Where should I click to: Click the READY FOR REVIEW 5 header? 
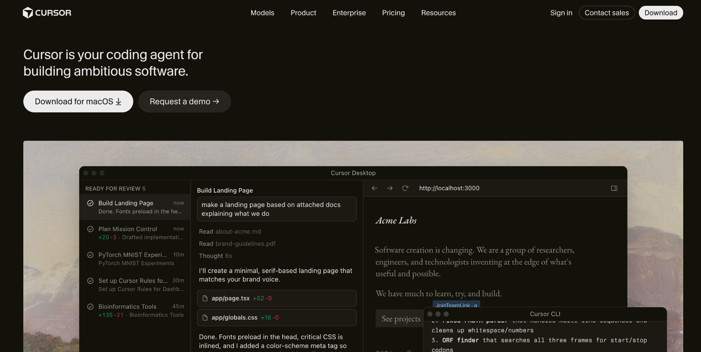pos(115,188)
